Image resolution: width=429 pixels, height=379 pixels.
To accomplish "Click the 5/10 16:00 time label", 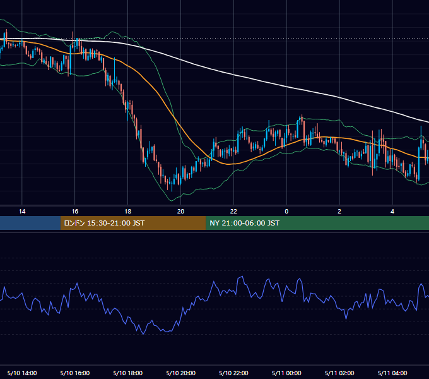I will point(74,373).
